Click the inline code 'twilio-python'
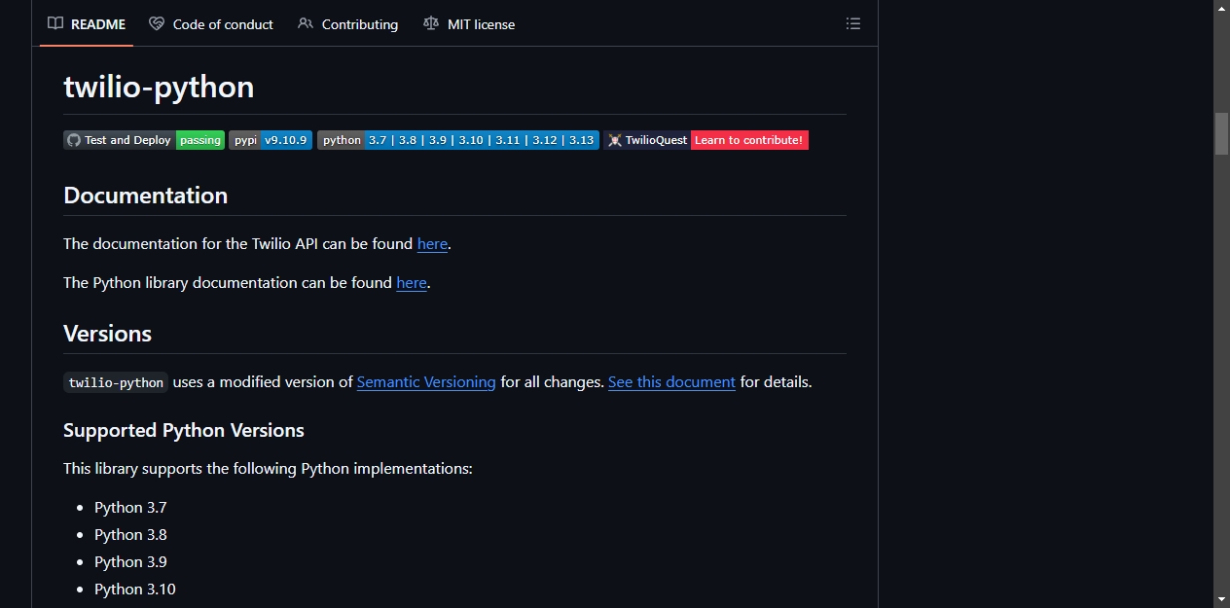Screen dimensions: 1230x608 (116, 382)
